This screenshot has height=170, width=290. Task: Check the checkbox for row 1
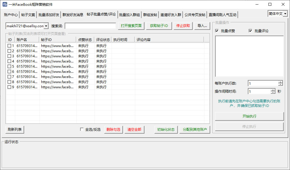[9, 46]
